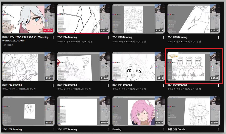
Task: Open the three-dot menu for 25/11/07 Drawing
Action: click(x=108, y=130)
